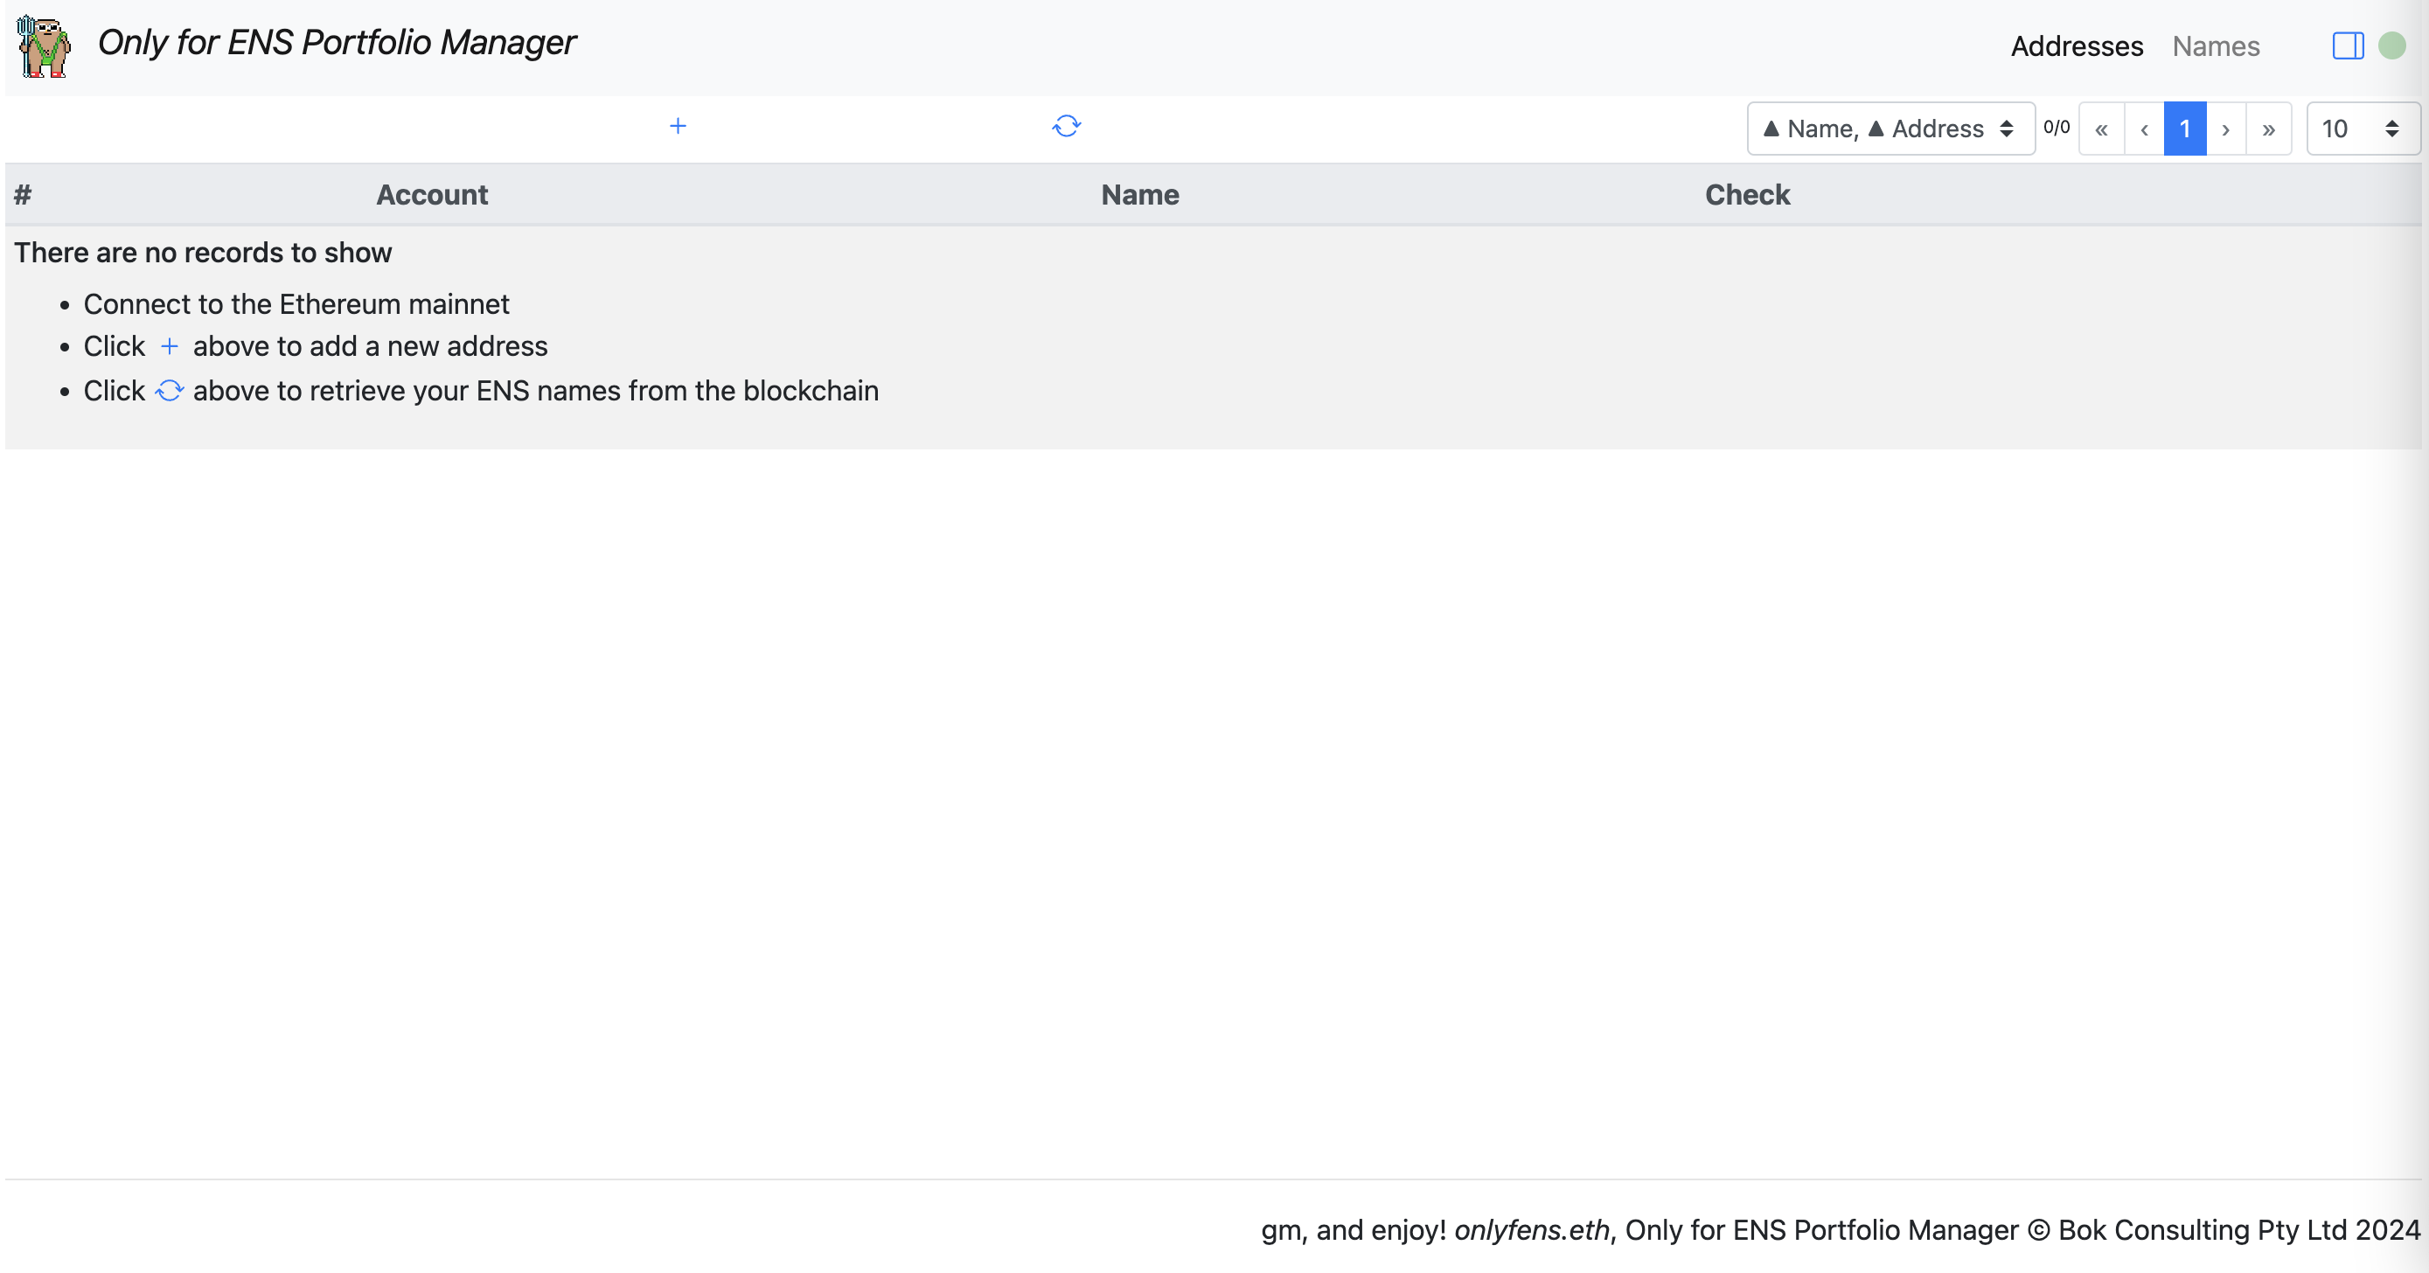
Task: Click the Check column header
Action: coord(1746,195)
